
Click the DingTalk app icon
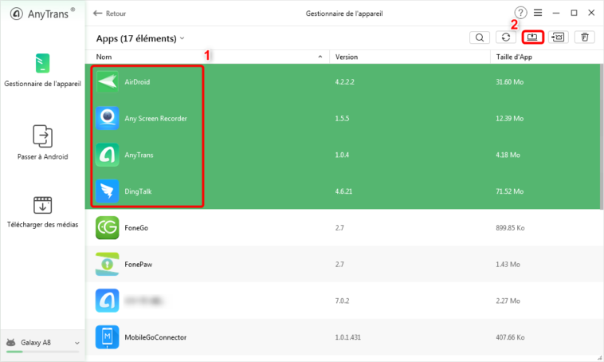click(107, 191)
